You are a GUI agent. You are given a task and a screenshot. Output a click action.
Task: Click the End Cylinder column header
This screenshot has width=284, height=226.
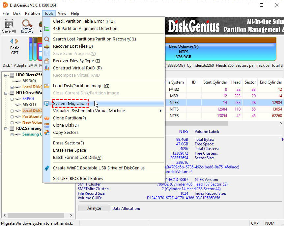click(271, 82)
